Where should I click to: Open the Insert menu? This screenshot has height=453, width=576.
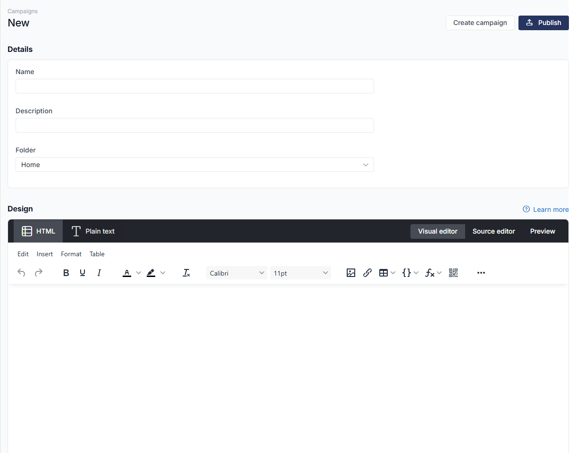45,254
